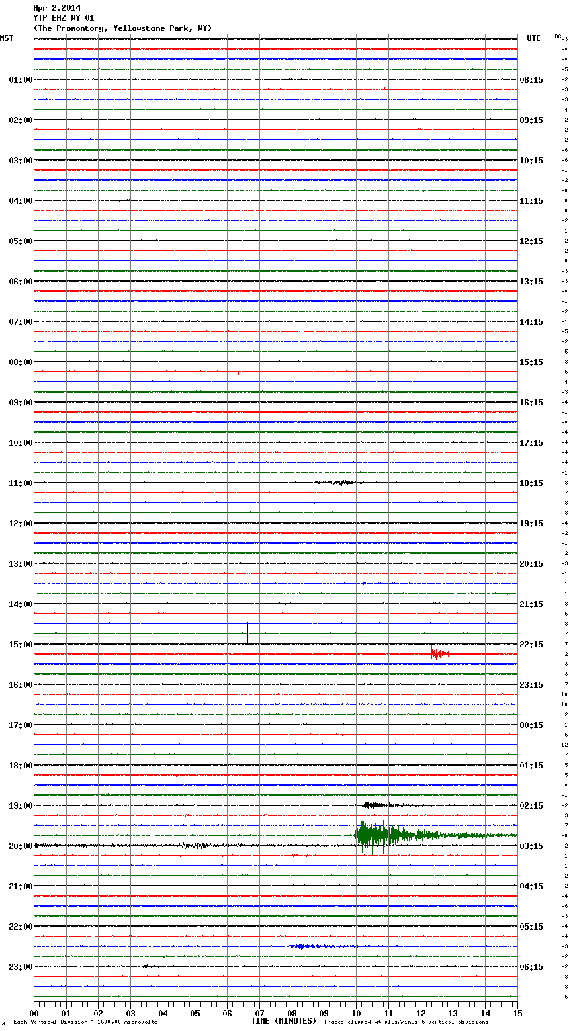Click 'Each Vertical Division = 1600.00 microvolts' note

(85, 1022)
